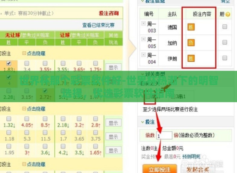Tick the checkbox above odds 2.8

(95, 119)
